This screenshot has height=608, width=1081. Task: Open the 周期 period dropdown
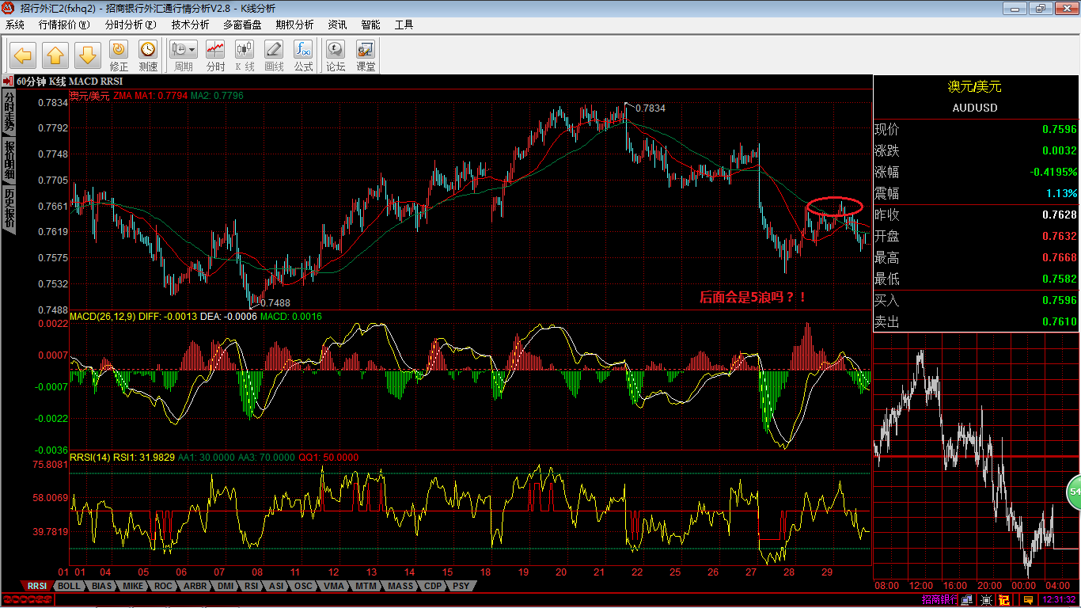tap(184, 56)
